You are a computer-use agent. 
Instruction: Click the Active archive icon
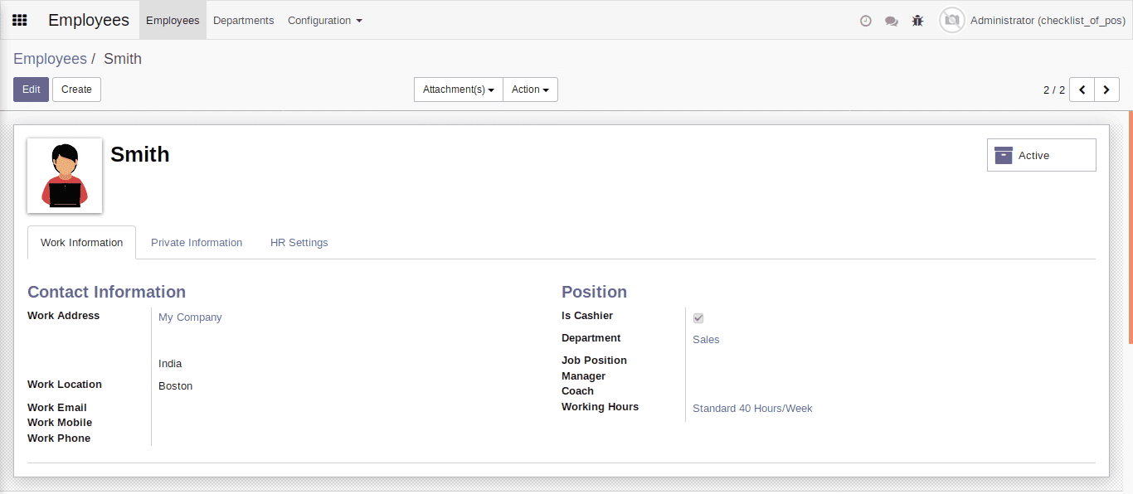[x=1004, y=155]
